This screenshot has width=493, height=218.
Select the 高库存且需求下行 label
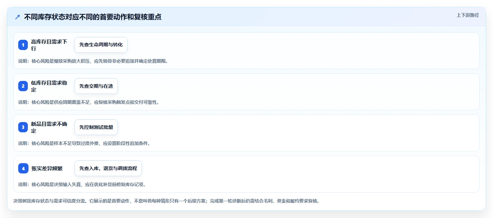coord(49,45)
